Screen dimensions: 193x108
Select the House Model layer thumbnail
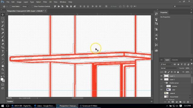(166, 97)
